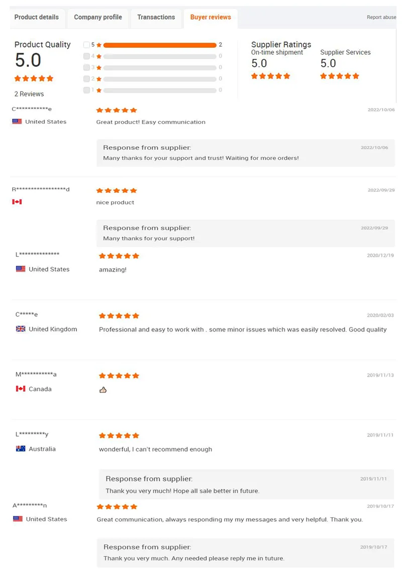Check the 4-star filter checkbox
The height and width of the screenshot is (569, 402).
pos(86,56)
